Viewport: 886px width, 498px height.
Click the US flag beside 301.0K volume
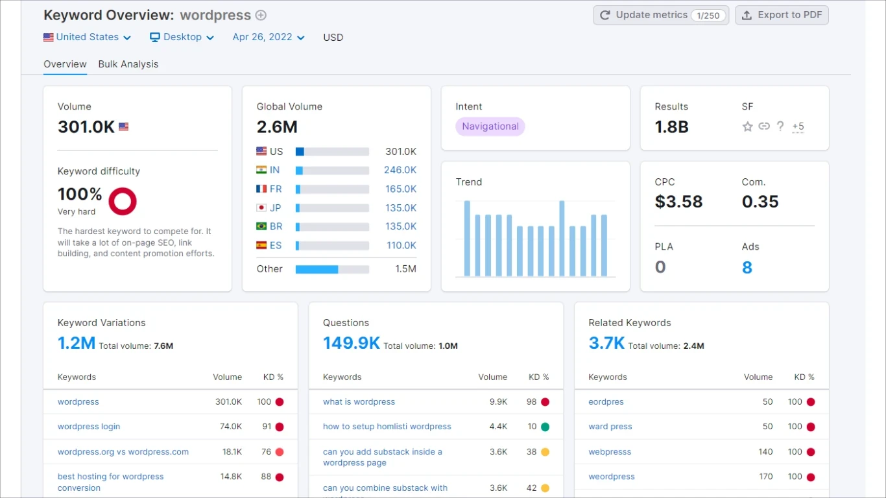123,127
